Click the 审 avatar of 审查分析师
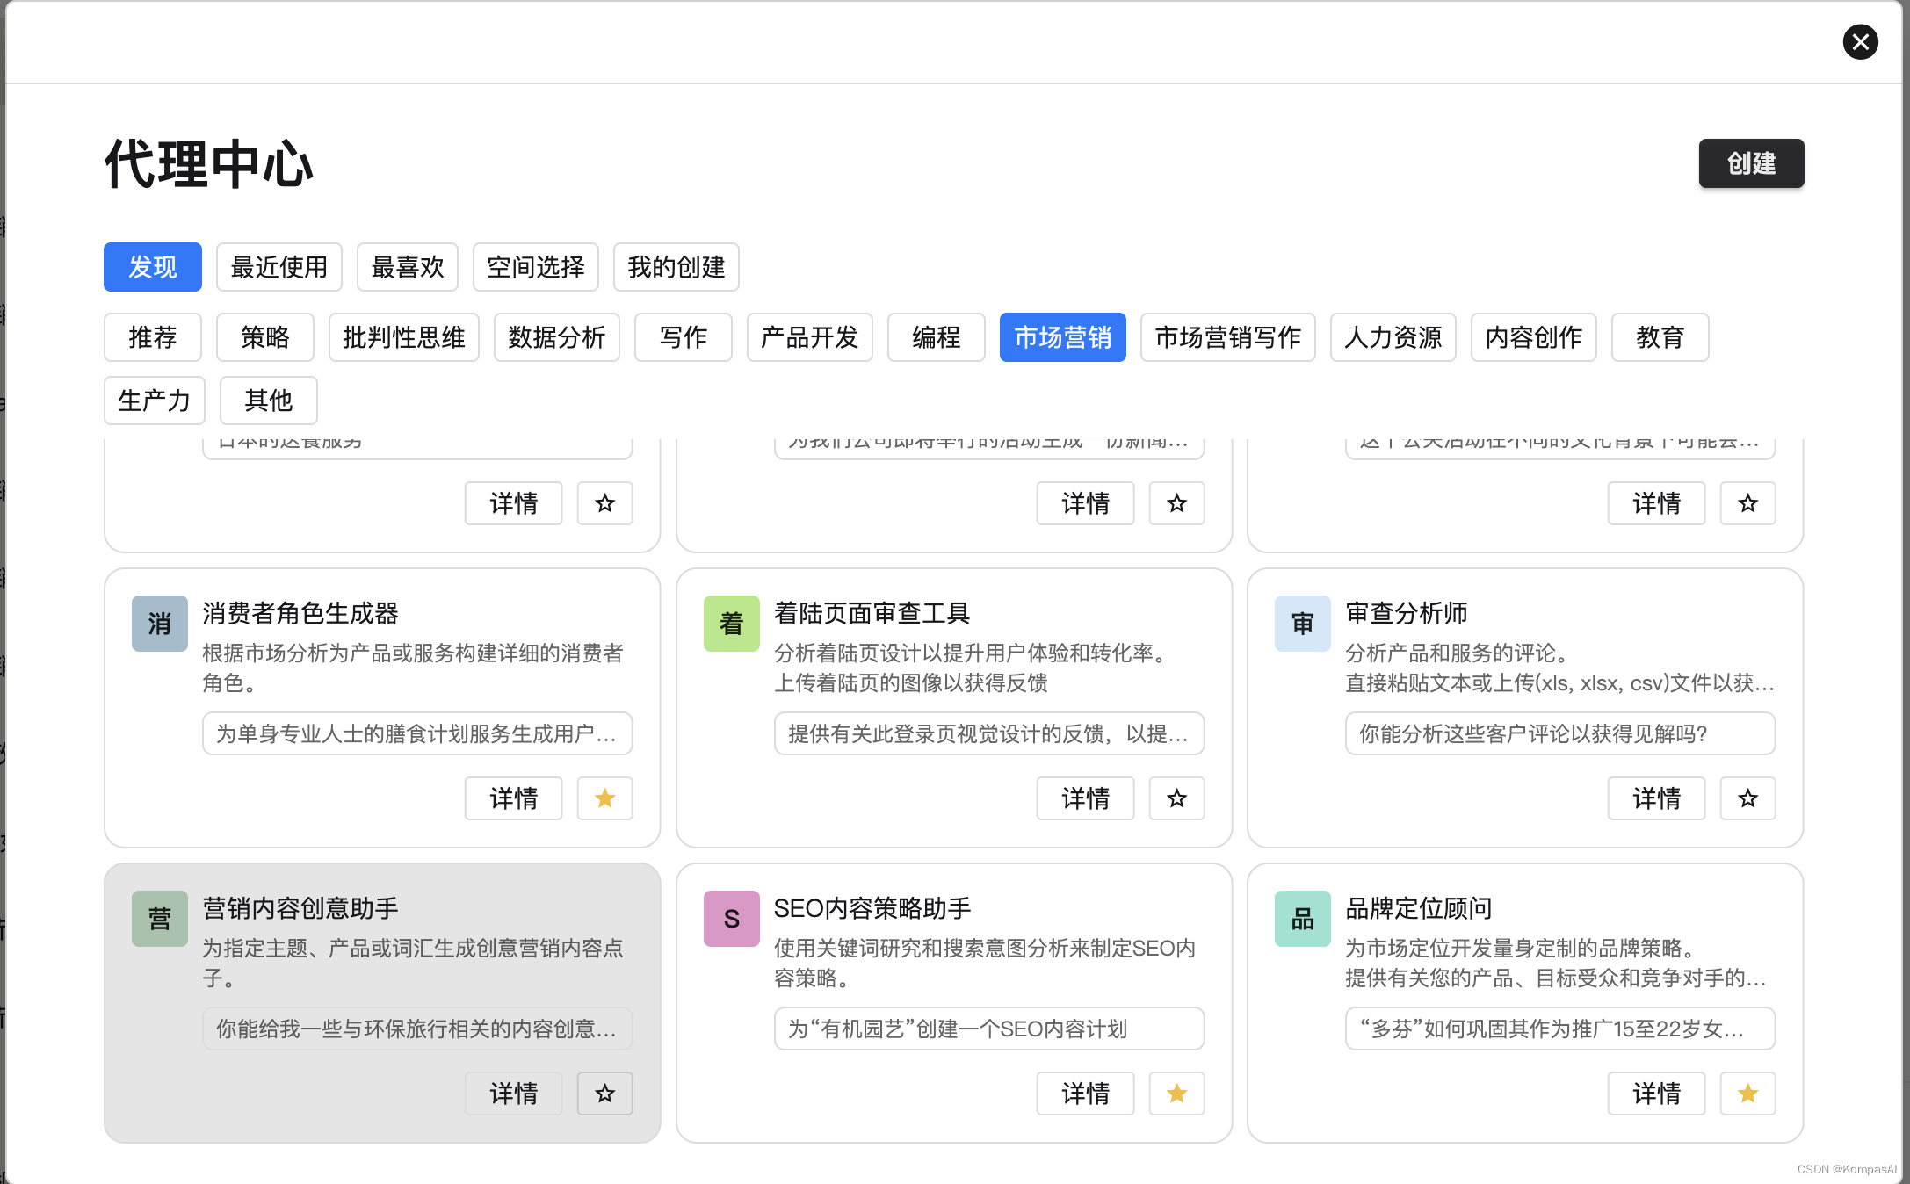The image size is (1910, 1184). point(1302,624)
